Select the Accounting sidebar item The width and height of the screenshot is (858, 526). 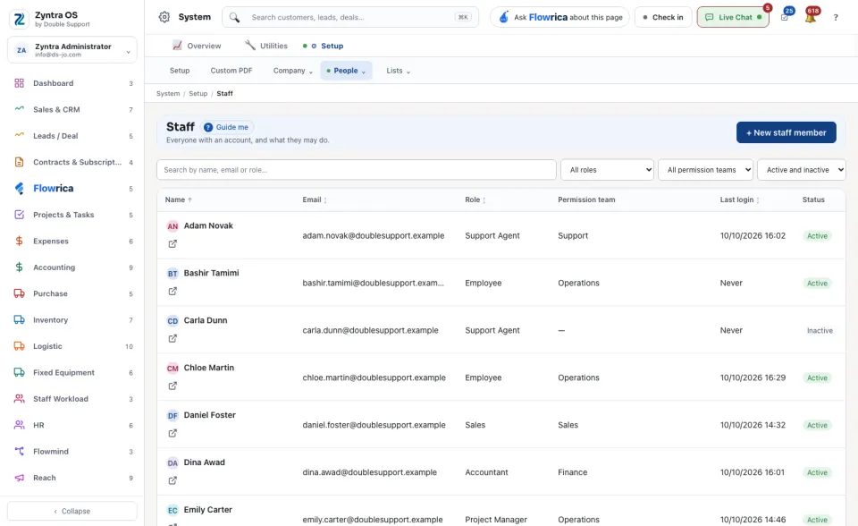[x=72, y=267]
